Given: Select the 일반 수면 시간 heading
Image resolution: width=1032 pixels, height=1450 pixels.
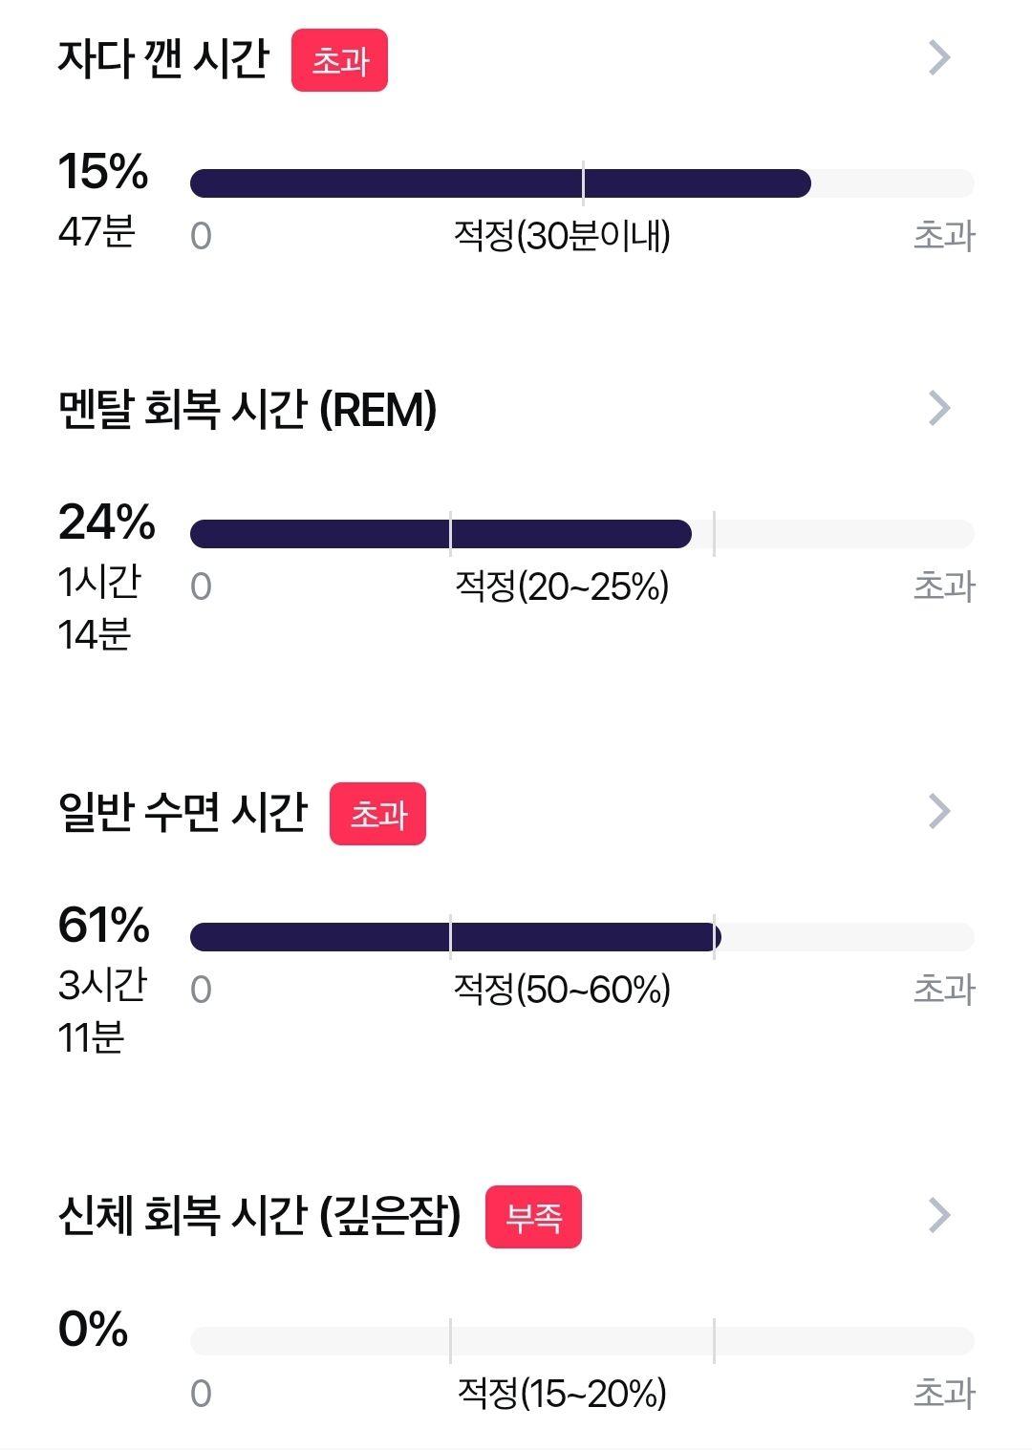Looking at the screenshot, I should click(x=183, y=813).
